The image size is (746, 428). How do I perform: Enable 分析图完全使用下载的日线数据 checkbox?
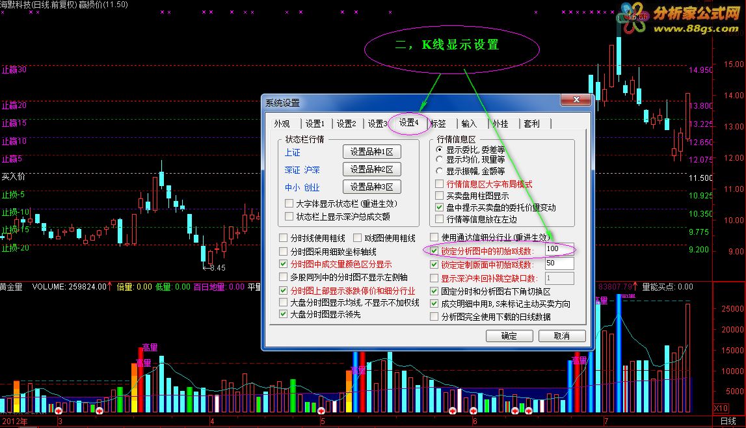pyautogui.click(x=434, y=317)
